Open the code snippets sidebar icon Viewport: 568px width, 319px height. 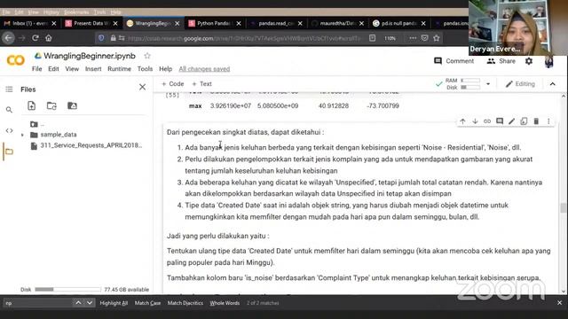pos(9,130)
